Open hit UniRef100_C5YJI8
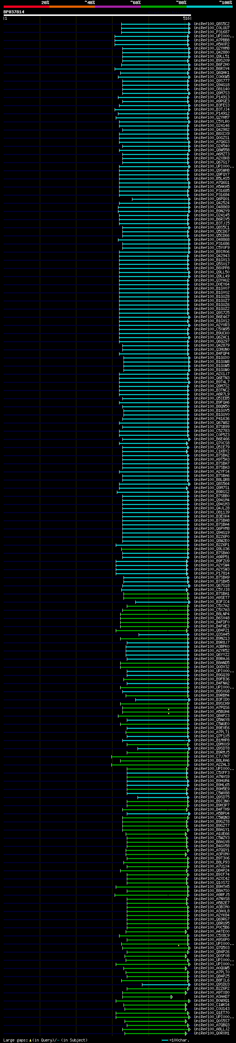The height and width of the screenshot is (1043, 236). coord(211,589)
